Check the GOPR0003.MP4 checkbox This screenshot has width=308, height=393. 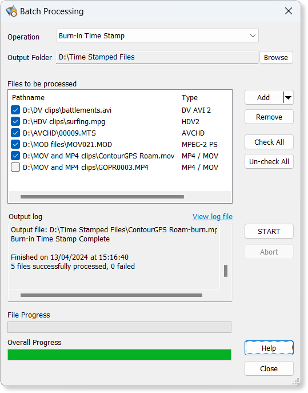click(x=15, y=167)
